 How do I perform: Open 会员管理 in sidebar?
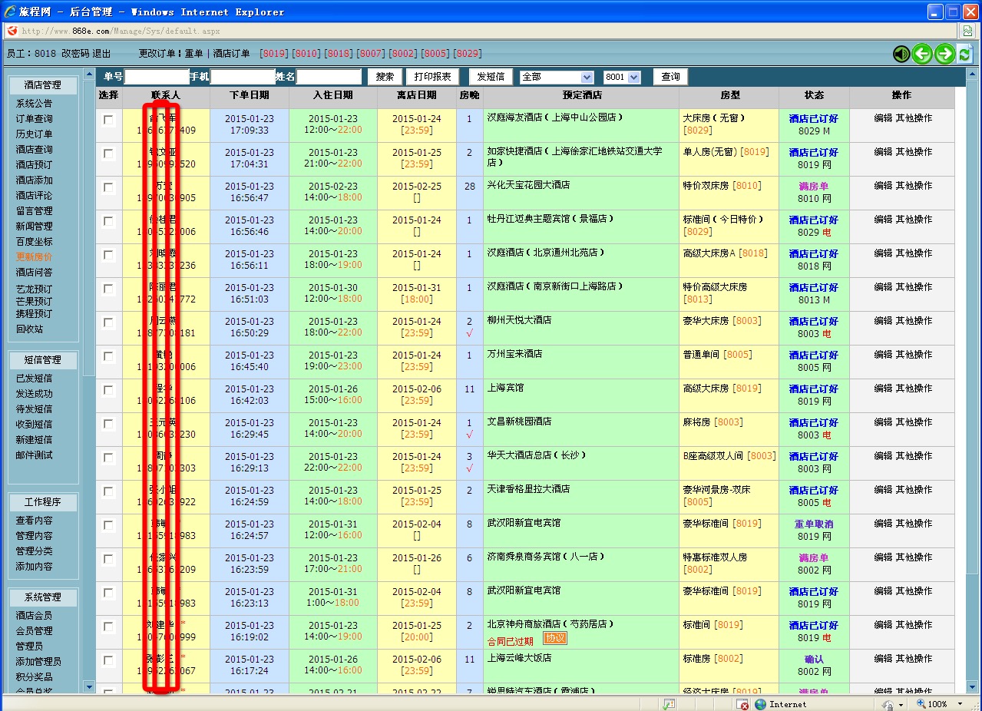point(35,631)
